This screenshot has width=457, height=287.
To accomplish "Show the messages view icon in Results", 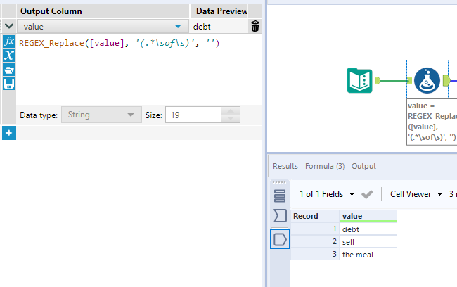I will tap(280, 196).
